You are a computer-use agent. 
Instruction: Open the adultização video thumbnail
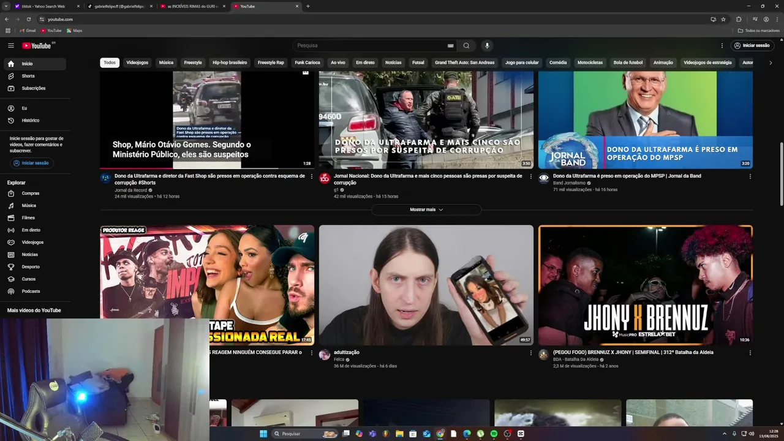click(426, 285)
